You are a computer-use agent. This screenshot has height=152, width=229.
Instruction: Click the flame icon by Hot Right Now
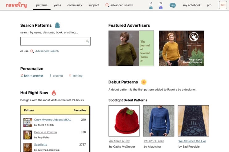pyautogui.click(x=54, y=93)
